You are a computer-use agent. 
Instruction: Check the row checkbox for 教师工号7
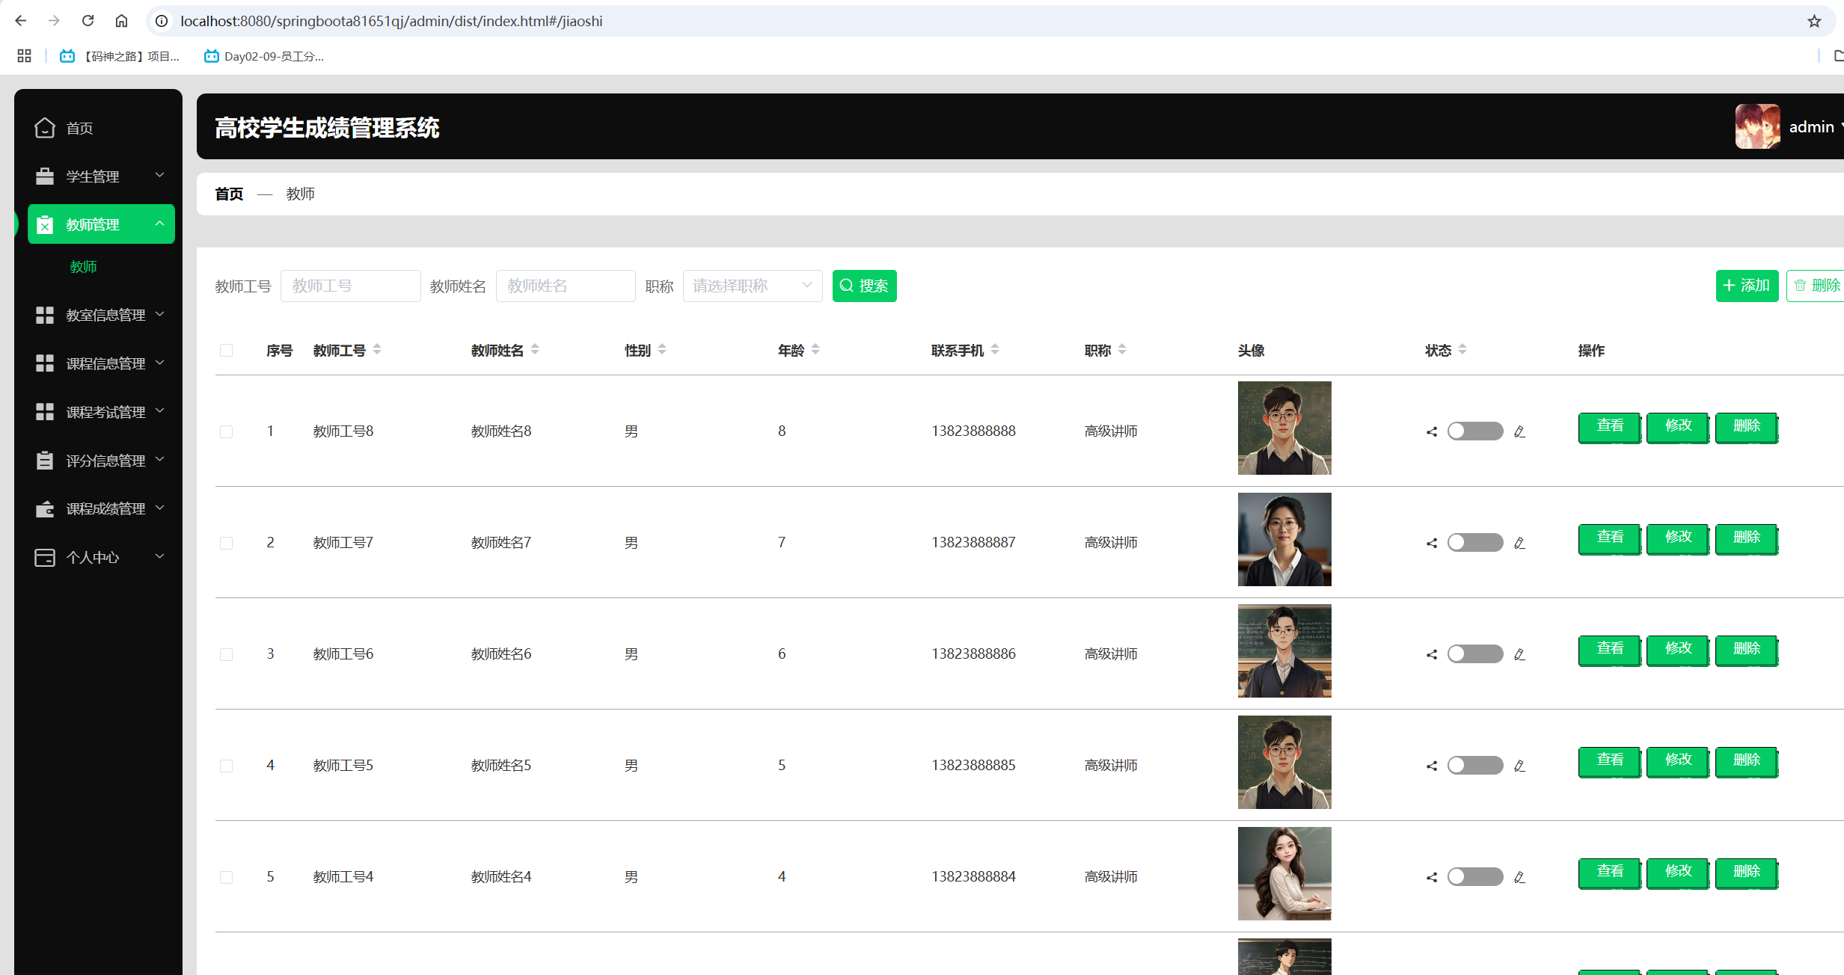tap(226, 543)
